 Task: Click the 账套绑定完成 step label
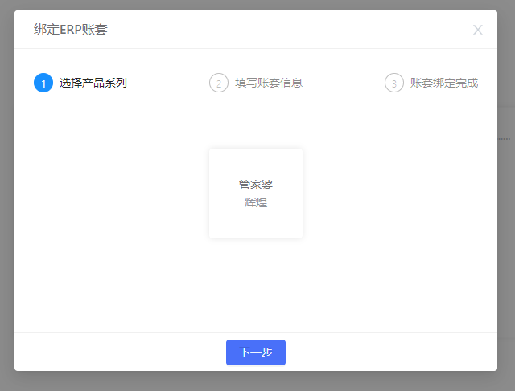[444, 83]
